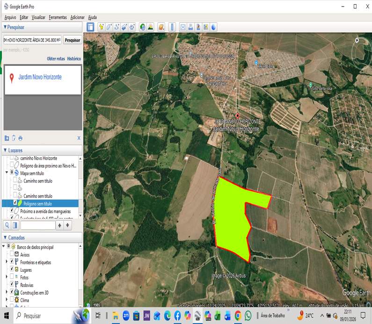Click the ruler measurement tool
Viewport: 372px width, 324px height.
pos(172,27)
